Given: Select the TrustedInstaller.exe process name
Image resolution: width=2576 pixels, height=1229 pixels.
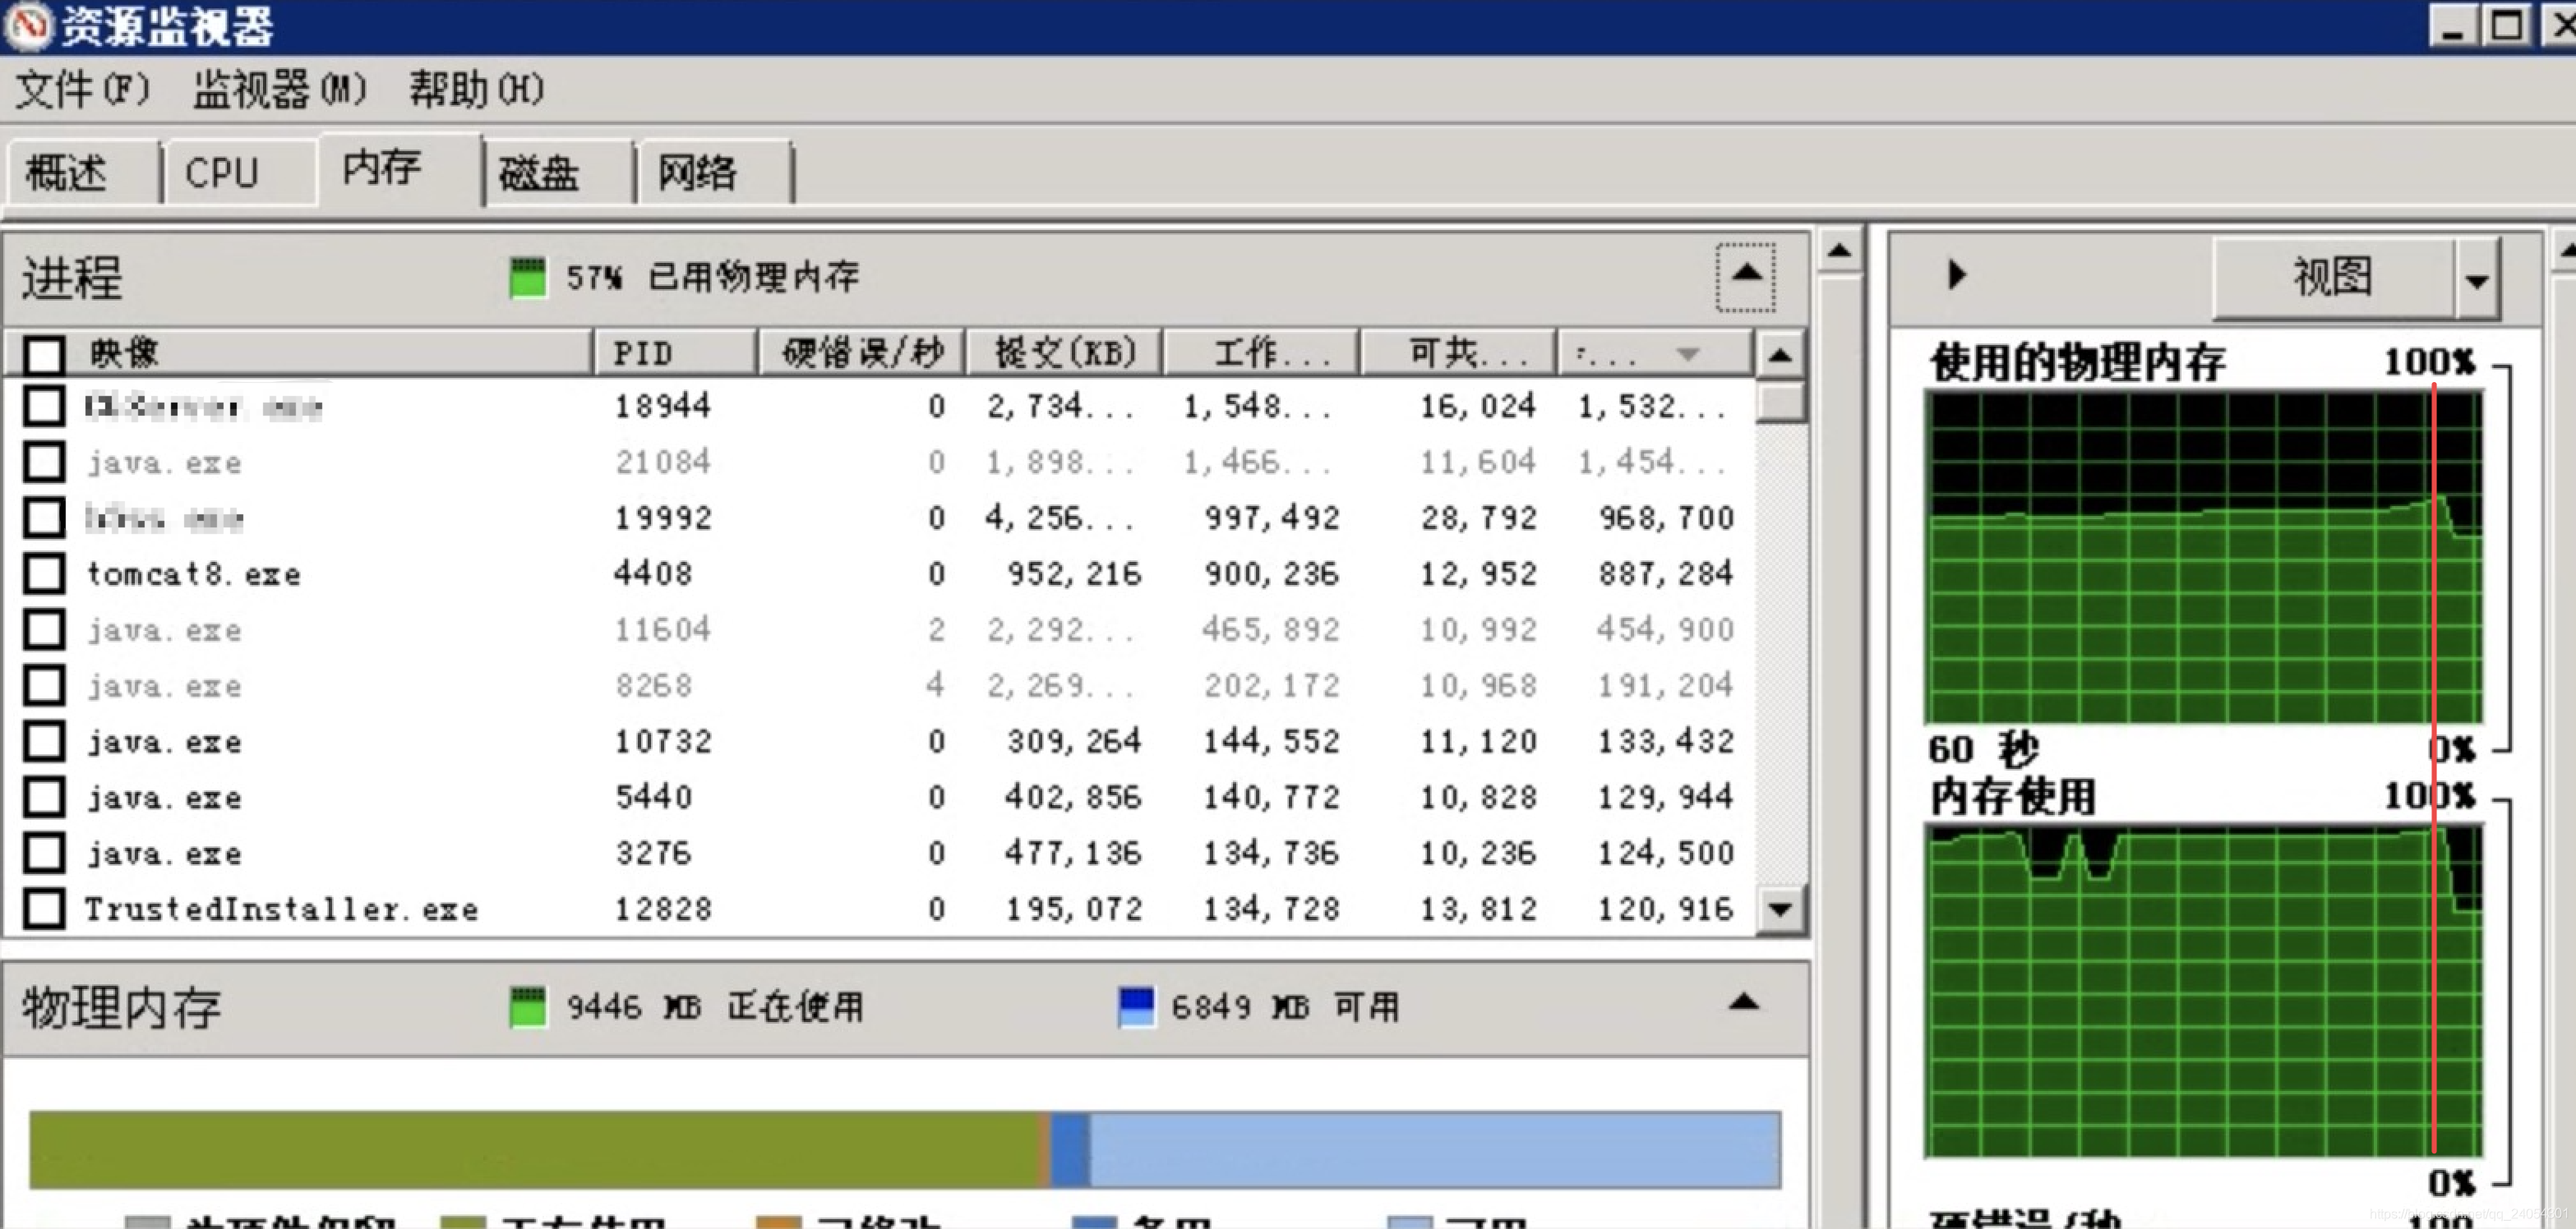Looking at the screenshot, I should click(x=281, y=909).
